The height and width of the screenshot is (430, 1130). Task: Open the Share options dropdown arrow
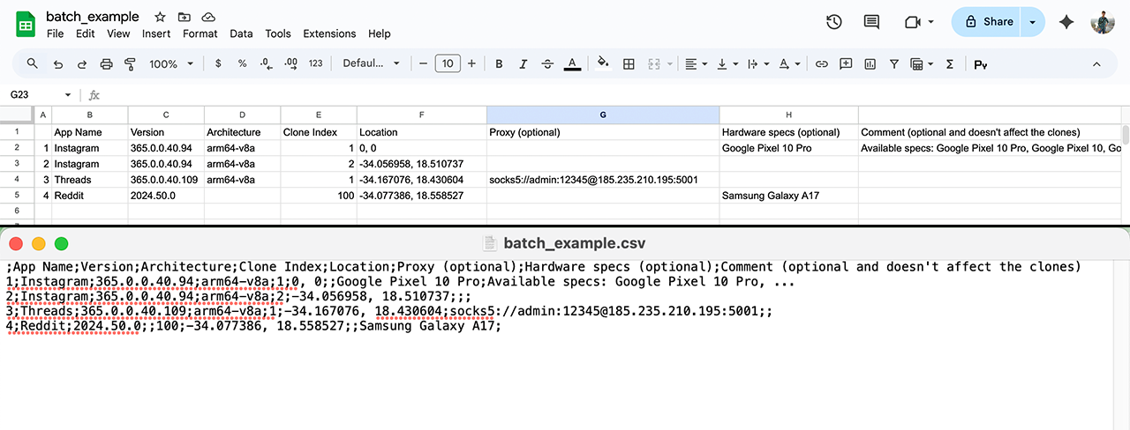(1033, 22)
